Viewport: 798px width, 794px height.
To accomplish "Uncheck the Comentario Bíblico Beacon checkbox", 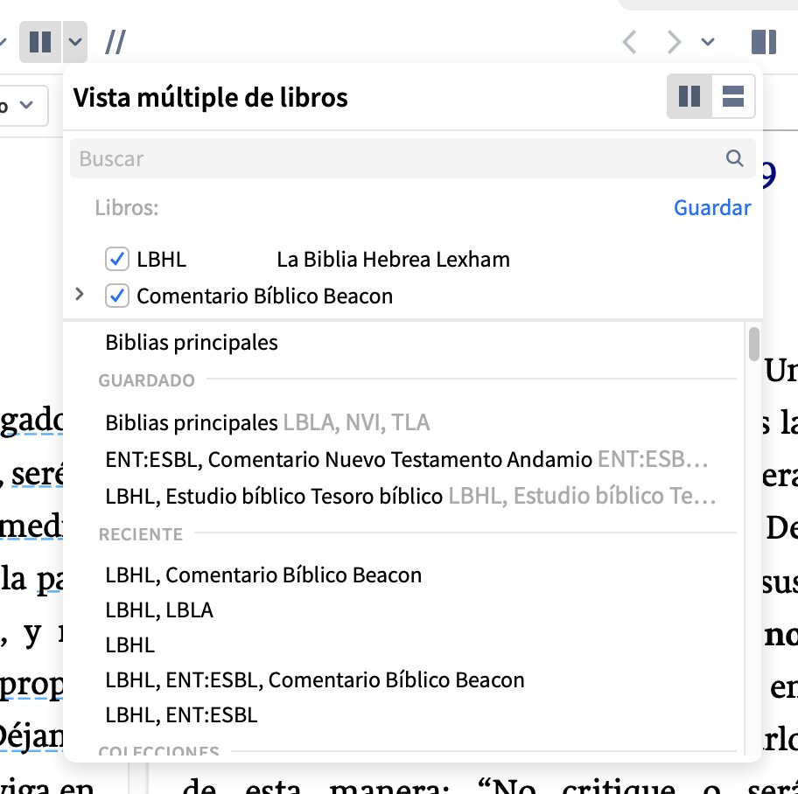I will pos(116,296).
